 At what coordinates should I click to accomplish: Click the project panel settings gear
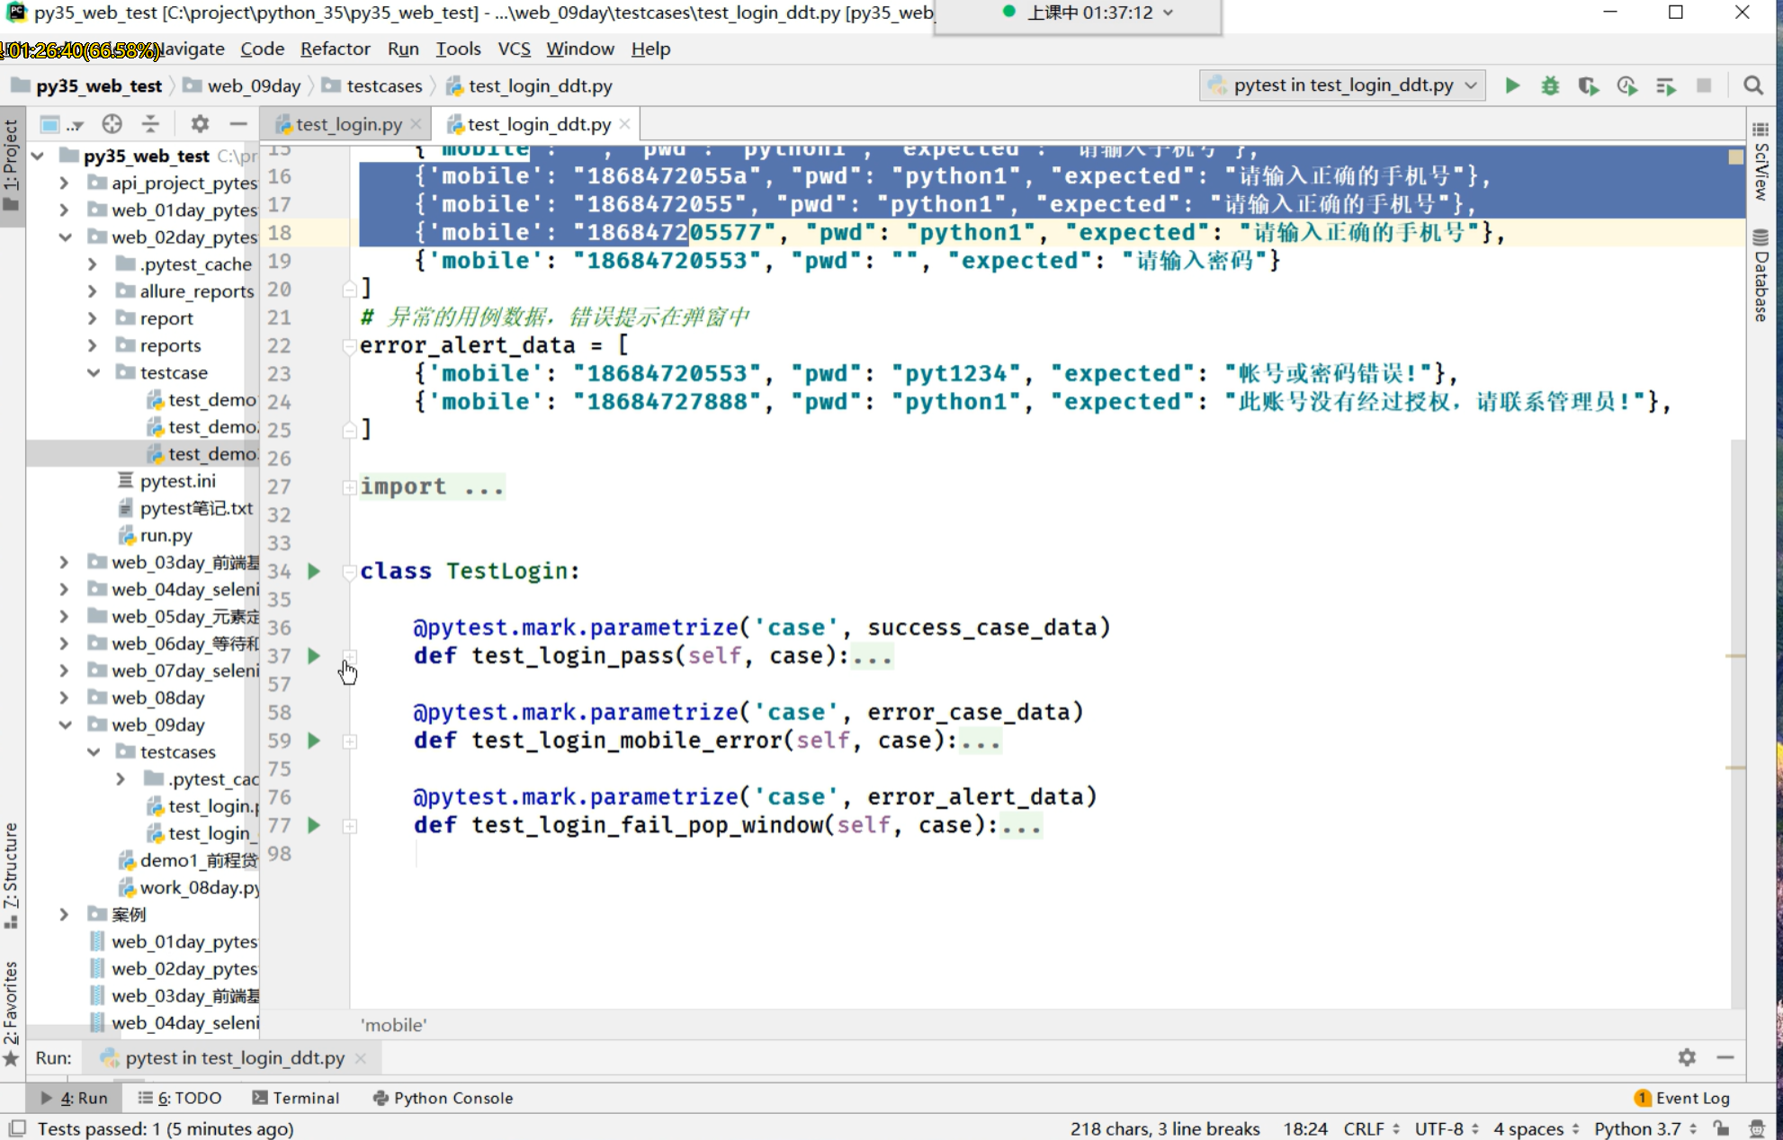(x=200, y=124)
